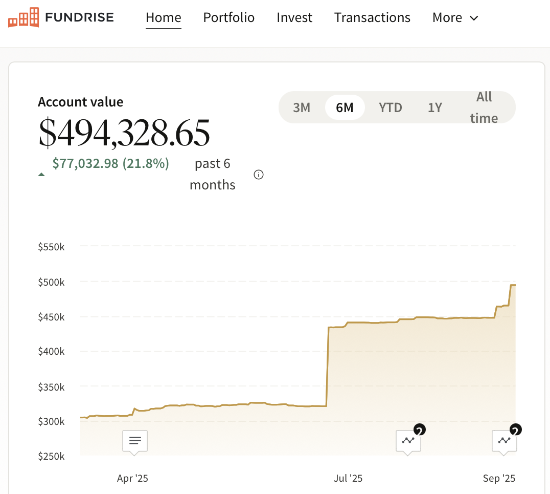Select the YTD time range
Screen dimensions: 550x494
[x=391, y=108]
